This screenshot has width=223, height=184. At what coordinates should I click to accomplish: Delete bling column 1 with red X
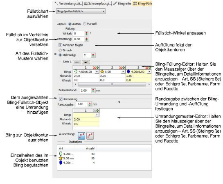94,67
